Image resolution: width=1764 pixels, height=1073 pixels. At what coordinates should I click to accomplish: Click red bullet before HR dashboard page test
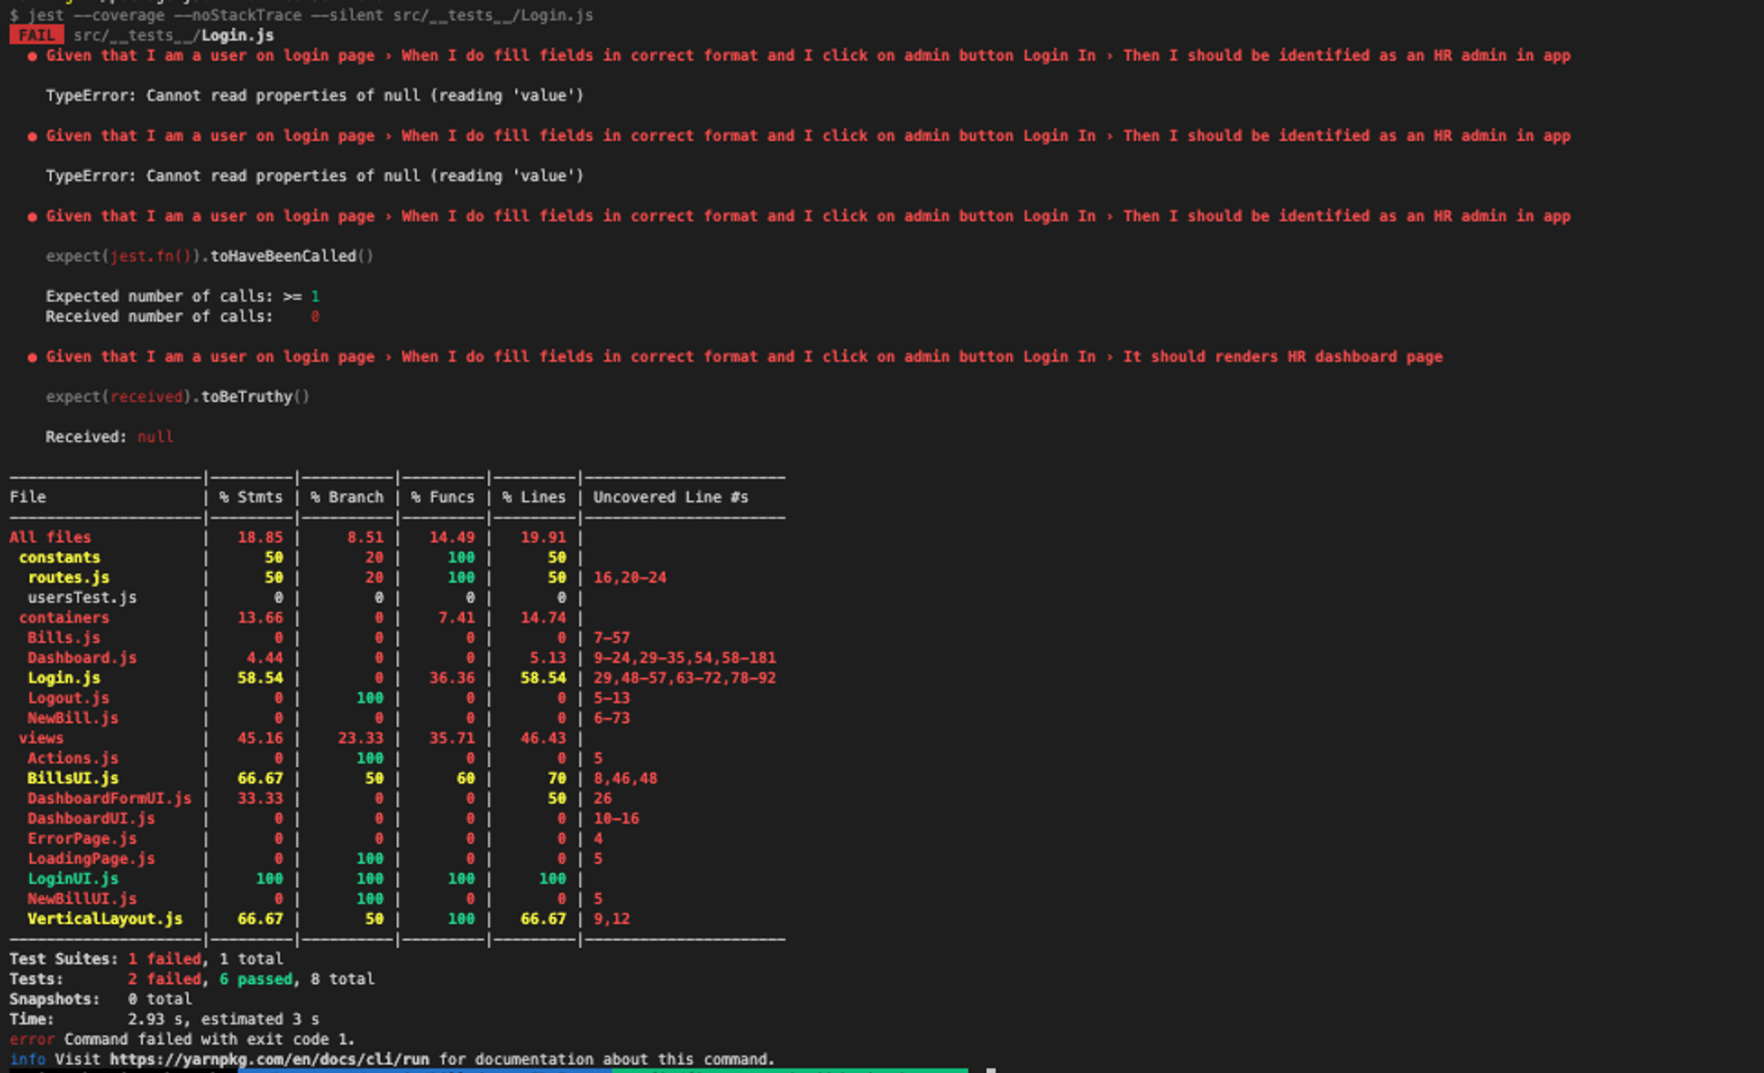[32, 357]
